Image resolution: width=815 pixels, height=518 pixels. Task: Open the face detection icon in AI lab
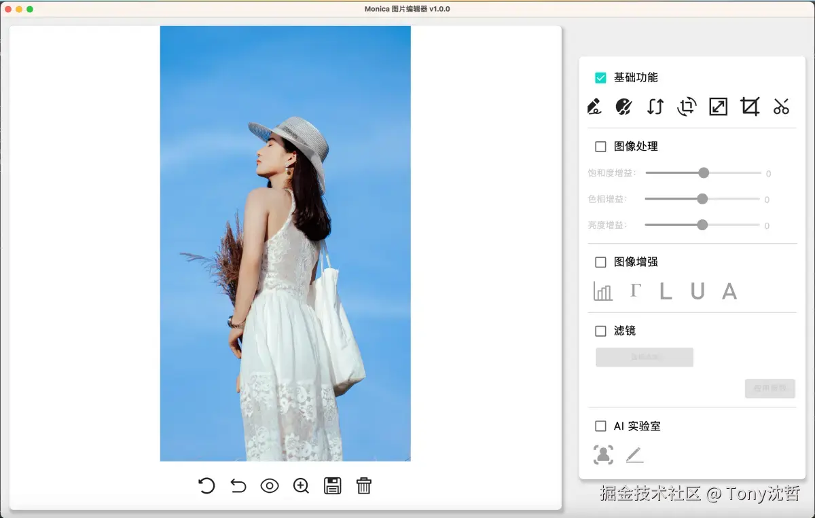603,455
